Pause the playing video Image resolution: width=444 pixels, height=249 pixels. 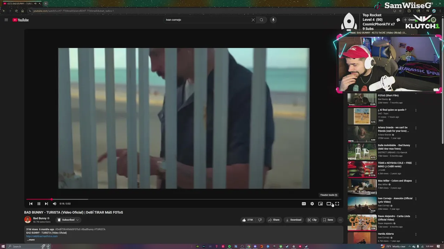(39, 204)
